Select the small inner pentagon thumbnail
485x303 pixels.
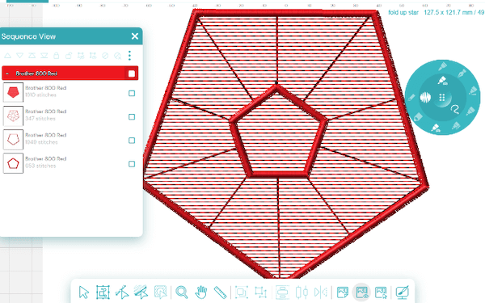[13, 163]
